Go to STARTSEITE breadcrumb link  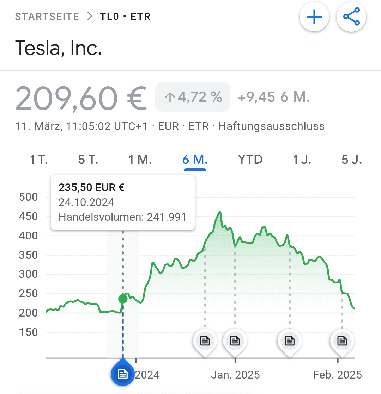point(47,17)
